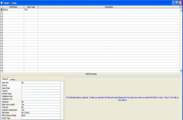Screen dimensions: 183x120
Task: Click the Validation Text property box
Action: [x=41, y=99]
